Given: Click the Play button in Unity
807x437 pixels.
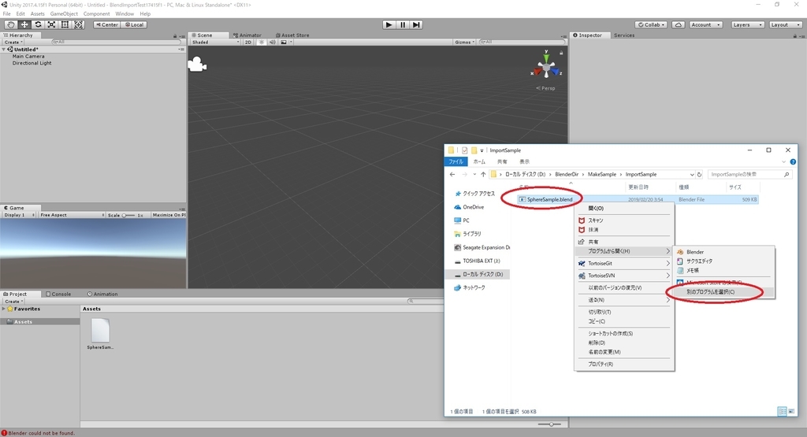Looking at the screenshot, I should point(389,24).
